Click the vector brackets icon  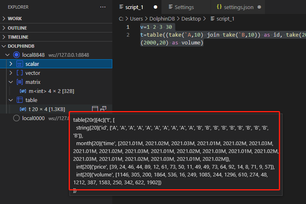pos(20,73)
